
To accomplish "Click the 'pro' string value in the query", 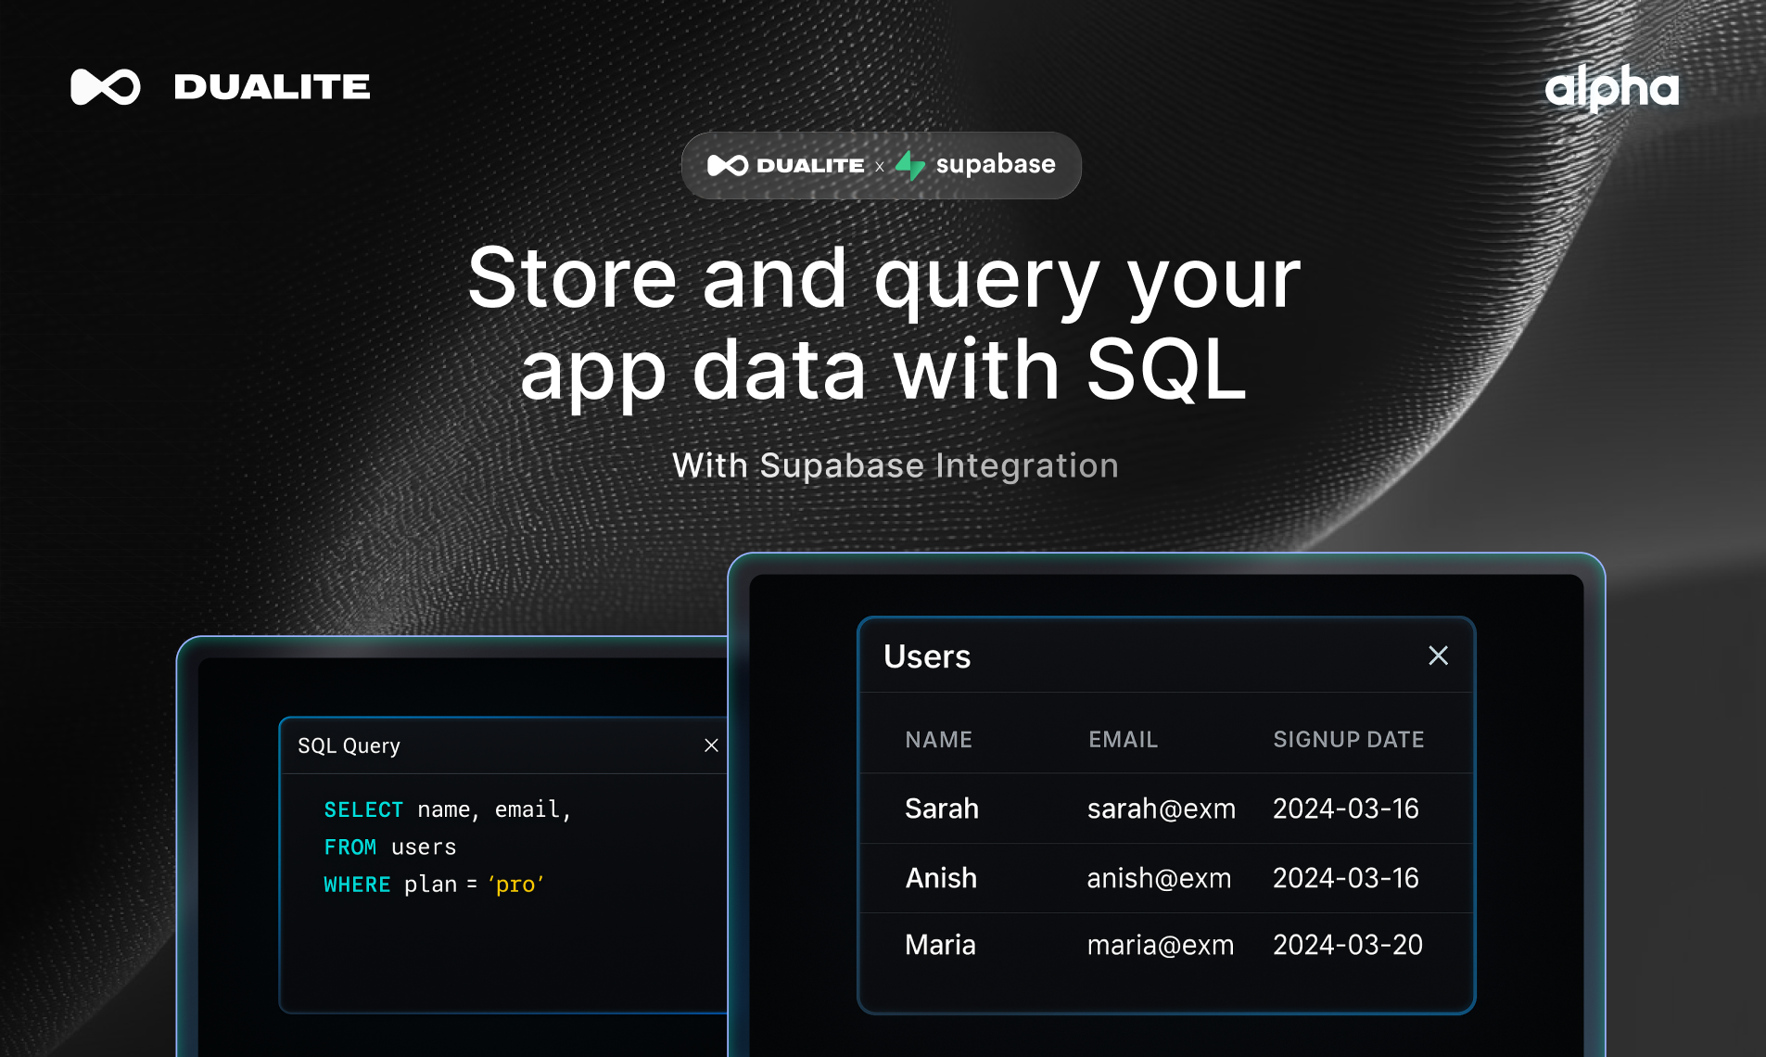I will pos(515,885).
